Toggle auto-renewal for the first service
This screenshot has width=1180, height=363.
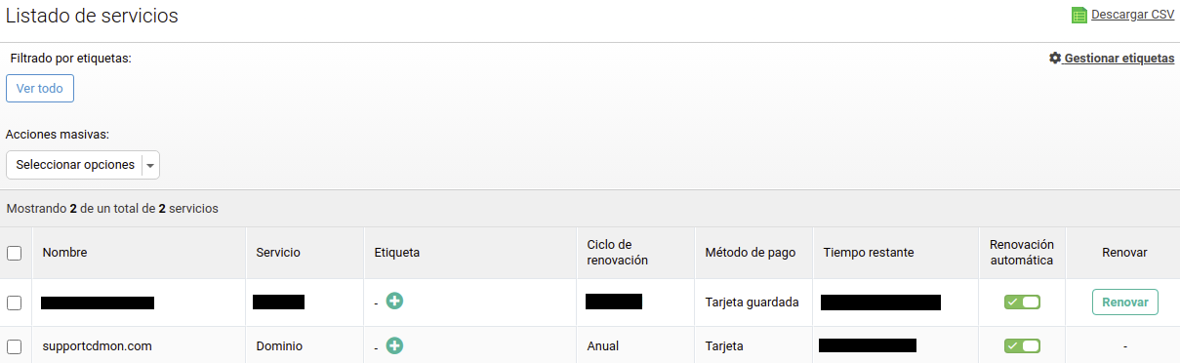[x=1022, y=302]
